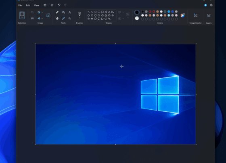Screen dimensions: 226x163
Task: Select the Pentagon shape
Action: pos(92,15)
